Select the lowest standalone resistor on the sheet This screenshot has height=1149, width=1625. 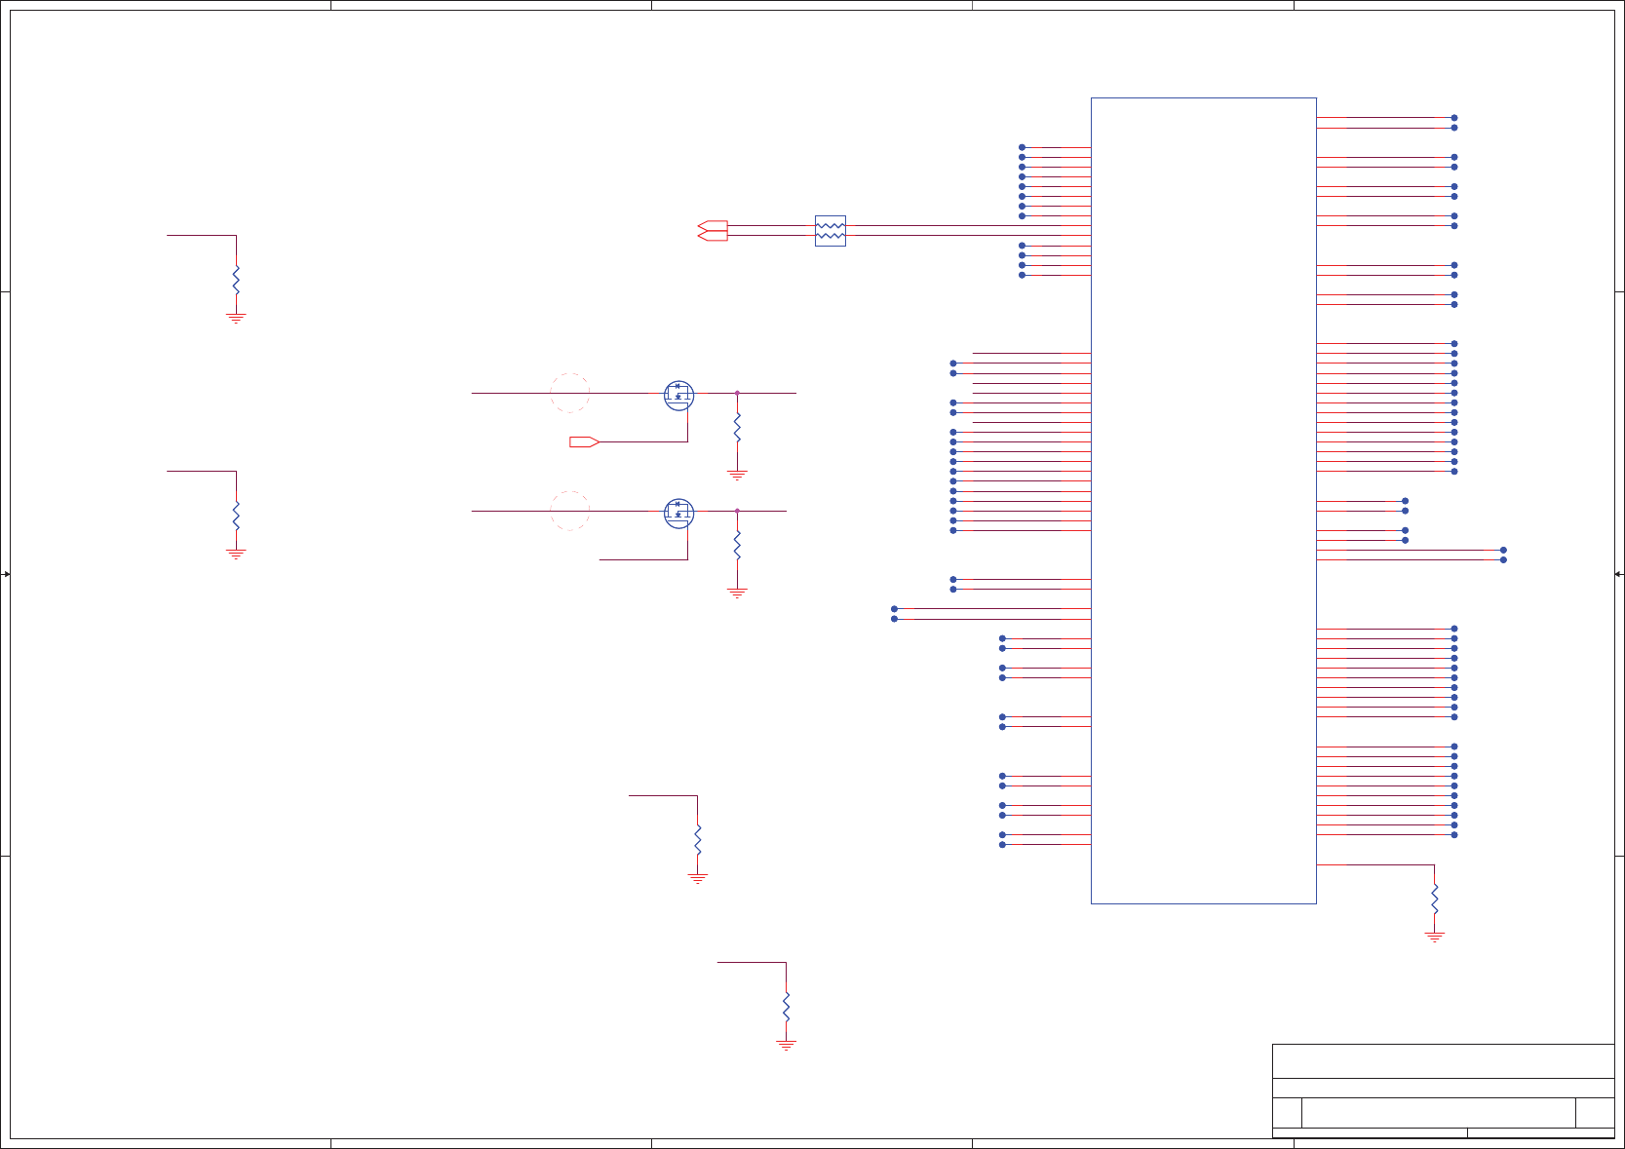(x=786, y=1007)
